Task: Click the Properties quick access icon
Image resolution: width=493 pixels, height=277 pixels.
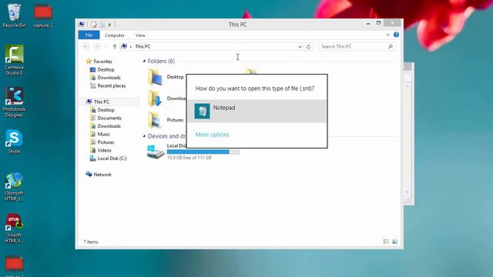Action: pos(94,25)
